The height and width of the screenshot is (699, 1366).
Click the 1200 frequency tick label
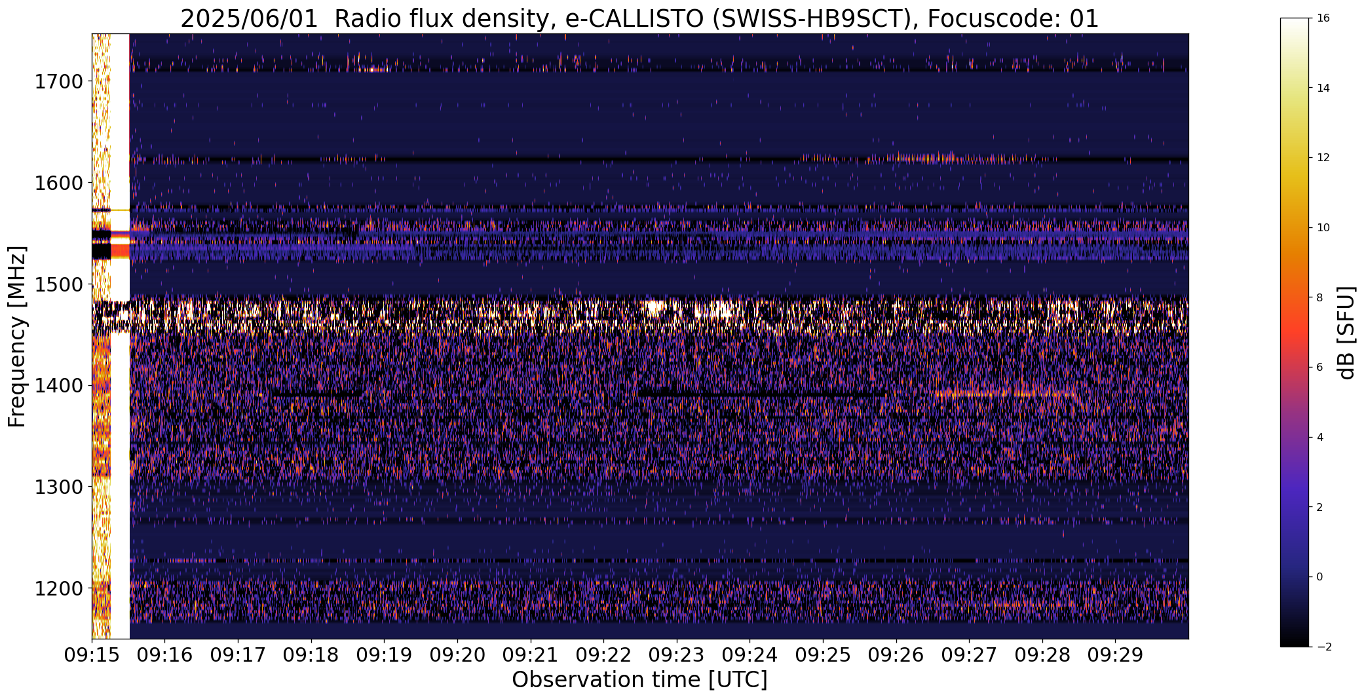[x=58, y=588]
